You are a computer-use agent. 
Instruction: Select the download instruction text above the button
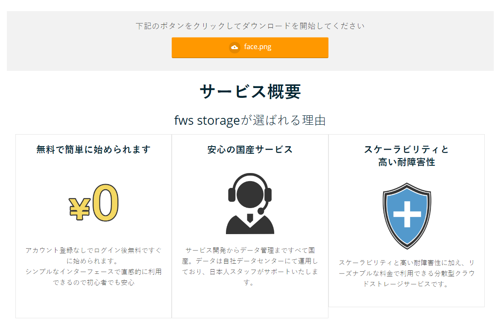point(250,26)
